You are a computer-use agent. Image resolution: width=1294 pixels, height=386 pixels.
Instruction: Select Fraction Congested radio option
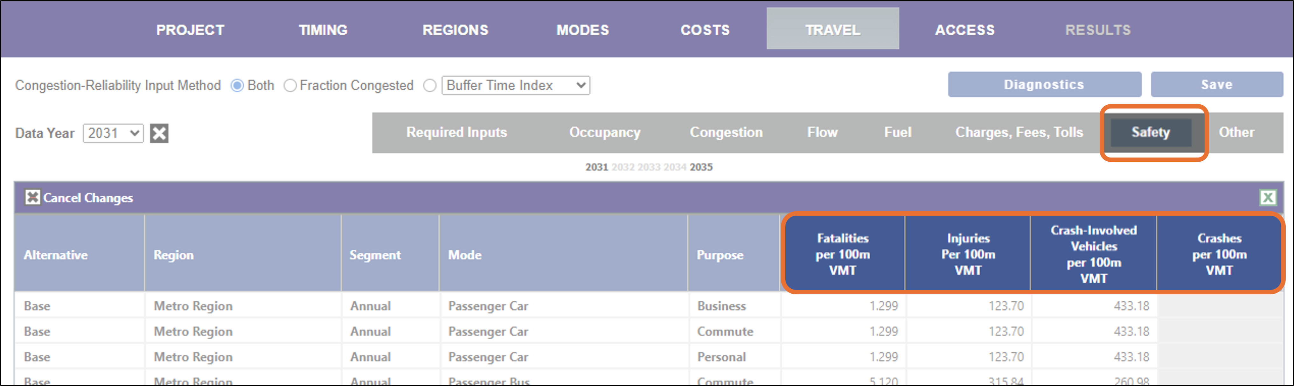coord(290,86)
